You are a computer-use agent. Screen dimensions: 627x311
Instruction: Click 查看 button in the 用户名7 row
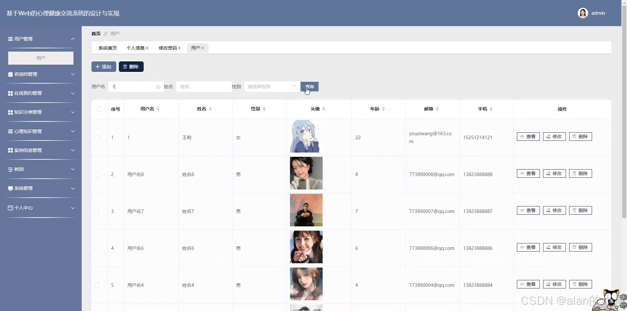click(528, 210)
